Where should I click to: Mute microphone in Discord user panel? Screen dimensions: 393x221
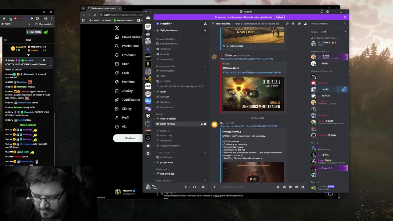[186, 187]
